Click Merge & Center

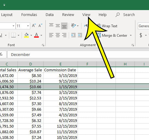112,36
